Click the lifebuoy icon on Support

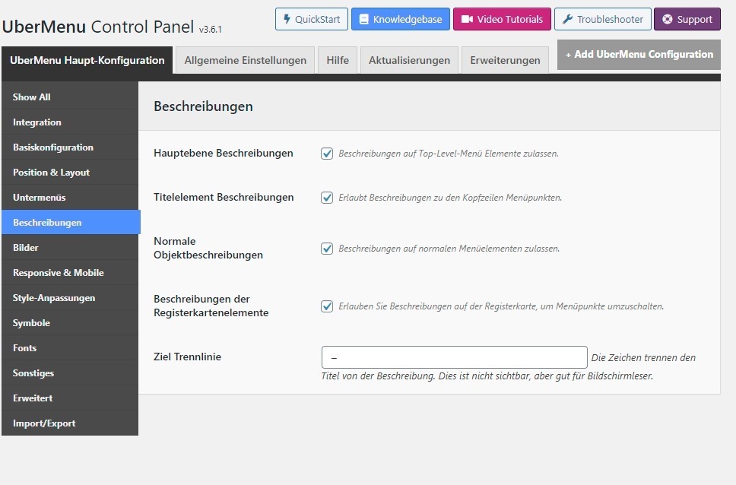[x=667, y=19]
